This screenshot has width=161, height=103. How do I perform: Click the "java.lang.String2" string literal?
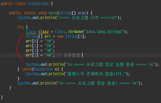104,32
